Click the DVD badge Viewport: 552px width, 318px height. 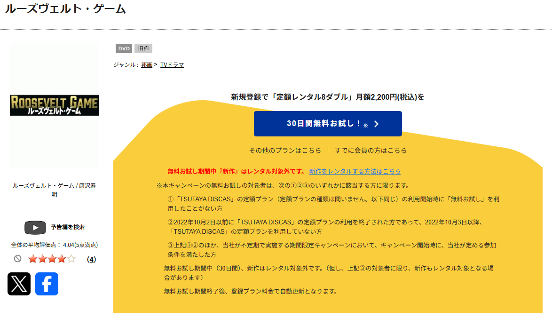click(x=124, y=48)
